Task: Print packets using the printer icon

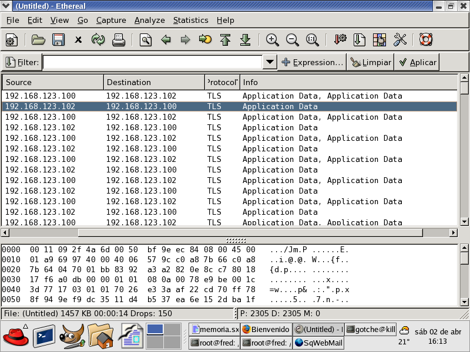Action: coord(119,40)
